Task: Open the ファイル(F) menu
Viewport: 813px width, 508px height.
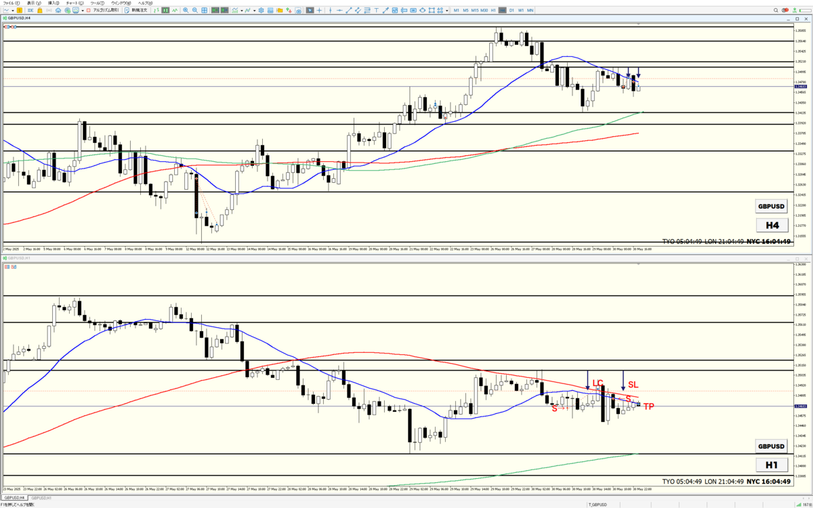Action: (x=12, y=3)
